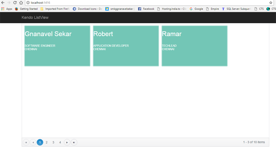
Task: Focus the address bar showing localhost:1416
Action: click(x=149, y=3)
